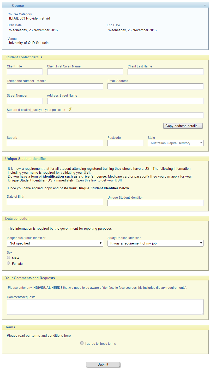Focus the Date of Birth field
Image resolution: width=210 pixels, height=370 pixels.
pyautogui.click(x=55, y=202)
